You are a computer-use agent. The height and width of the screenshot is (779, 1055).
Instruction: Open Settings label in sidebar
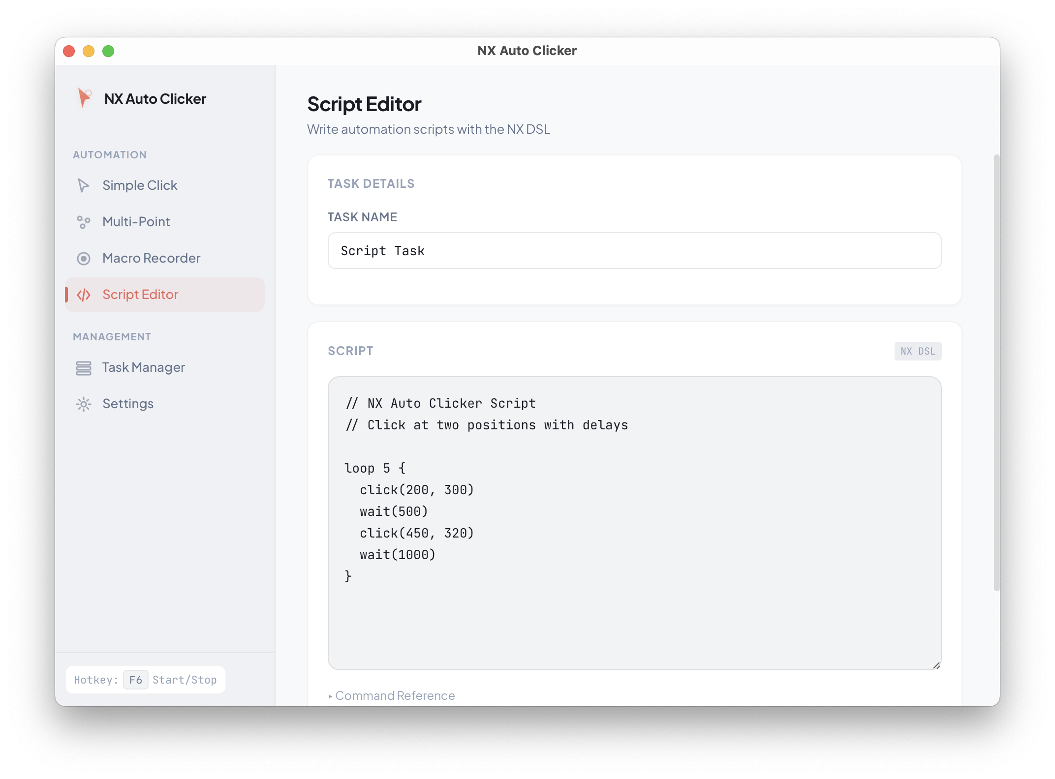[128, 404]
